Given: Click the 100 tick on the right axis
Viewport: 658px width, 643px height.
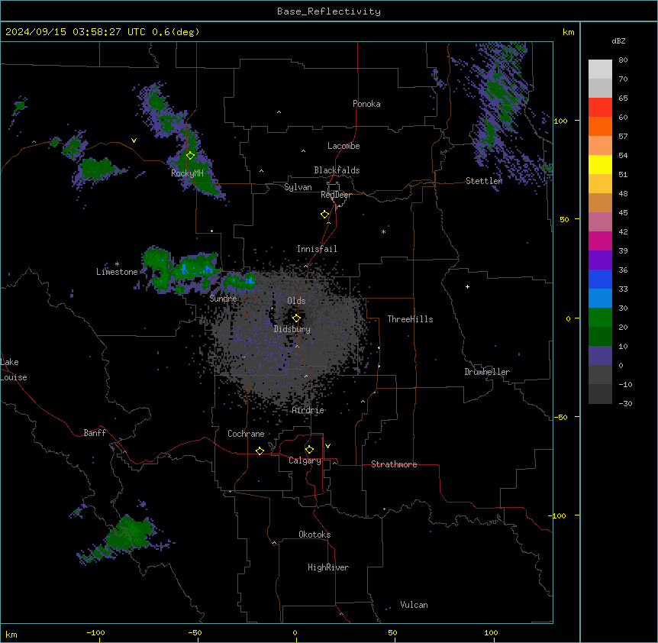Looking at the screenshot, I should click(x=560, y=121).
